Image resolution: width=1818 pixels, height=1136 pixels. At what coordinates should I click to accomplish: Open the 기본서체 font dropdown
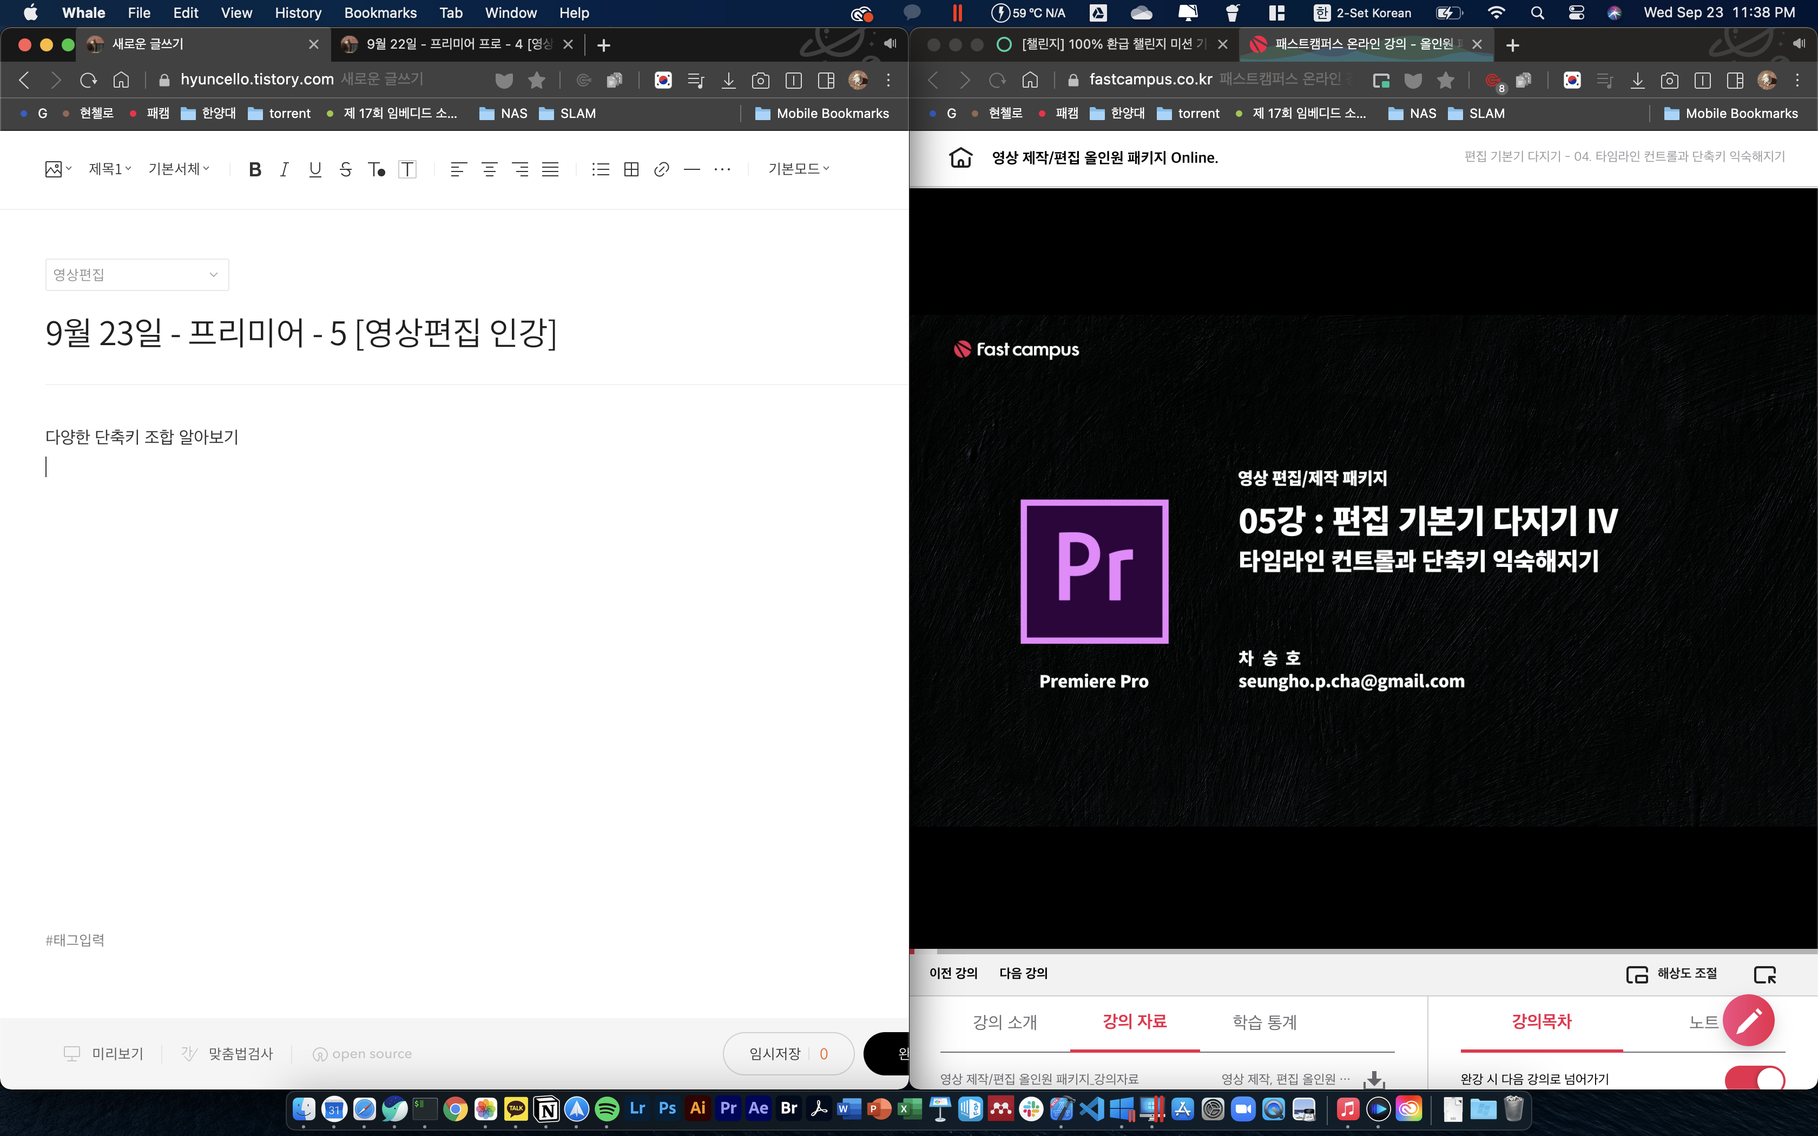click(x=179, y=169)
